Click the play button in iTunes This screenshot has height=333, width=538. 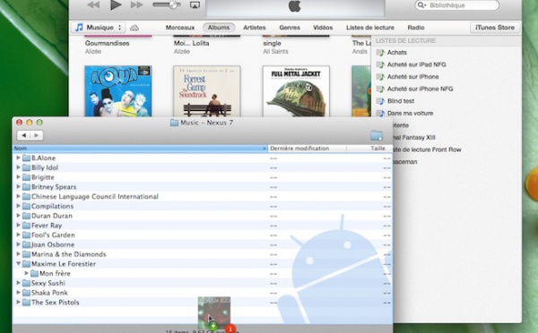[x=116, y=4]
